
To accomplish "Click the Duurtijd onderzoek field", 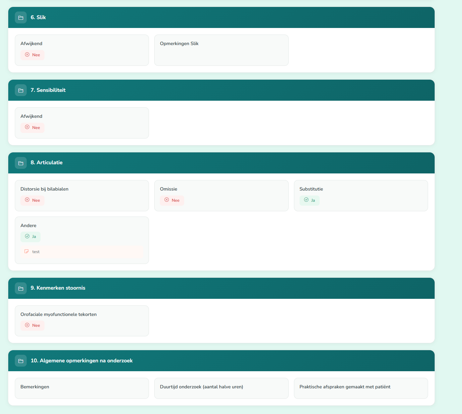I will click(221, 388).
